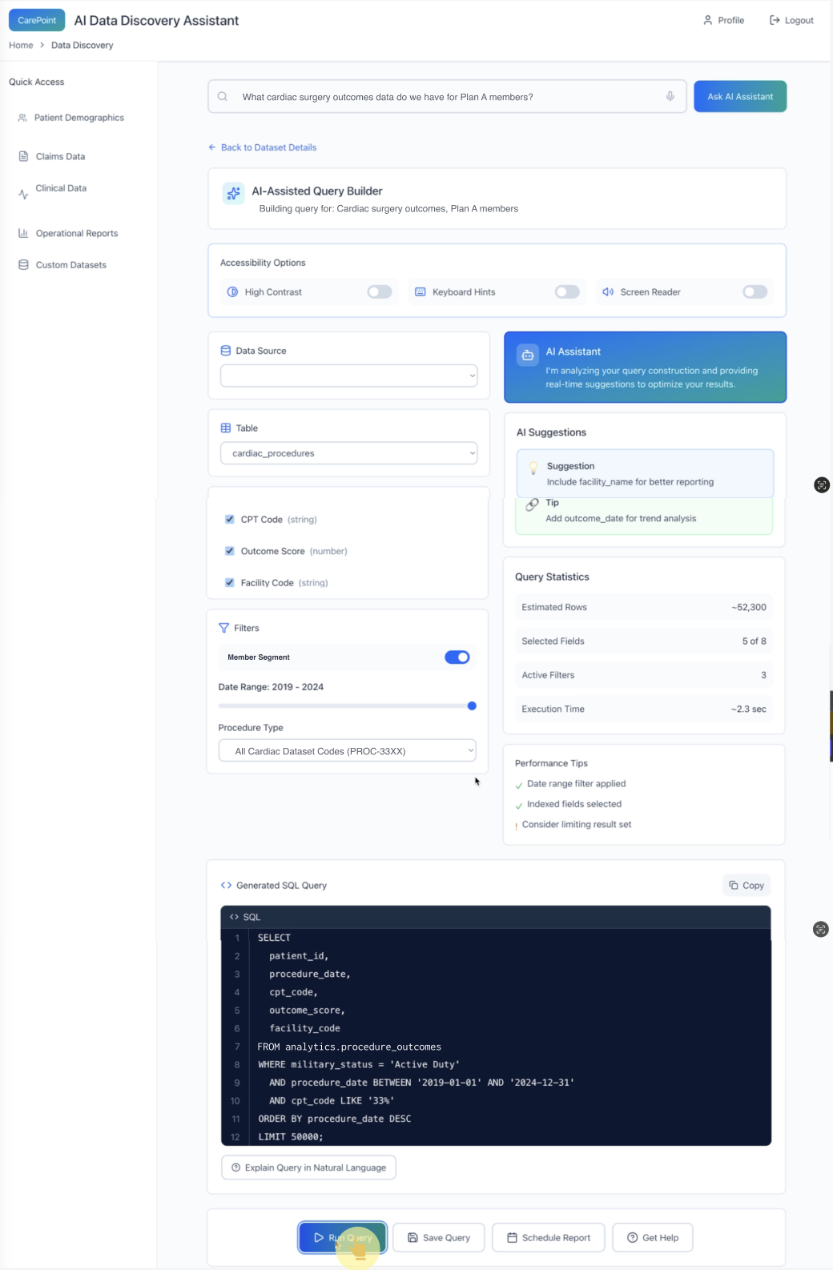Toggle the High Contrast switch
The height and width of the screenshot is (1270, 833).
tap(380, 291)
